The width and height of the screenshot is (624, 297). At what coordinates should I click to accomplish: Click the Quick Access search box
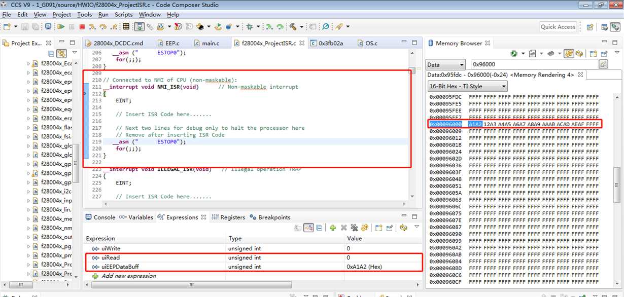pyautogui.click(x=558, y=27)
